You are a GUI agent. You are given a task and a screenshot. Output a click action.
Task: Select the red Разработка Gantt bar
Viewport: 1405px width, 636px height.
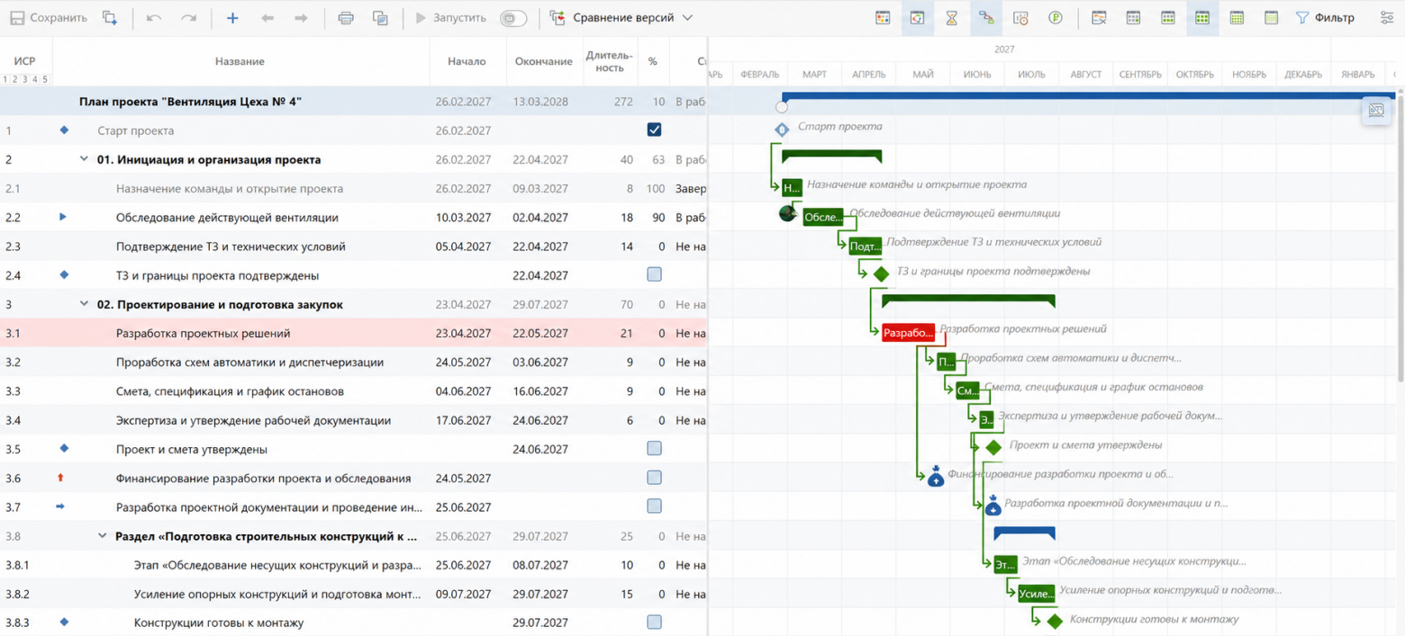click(909, 333)
